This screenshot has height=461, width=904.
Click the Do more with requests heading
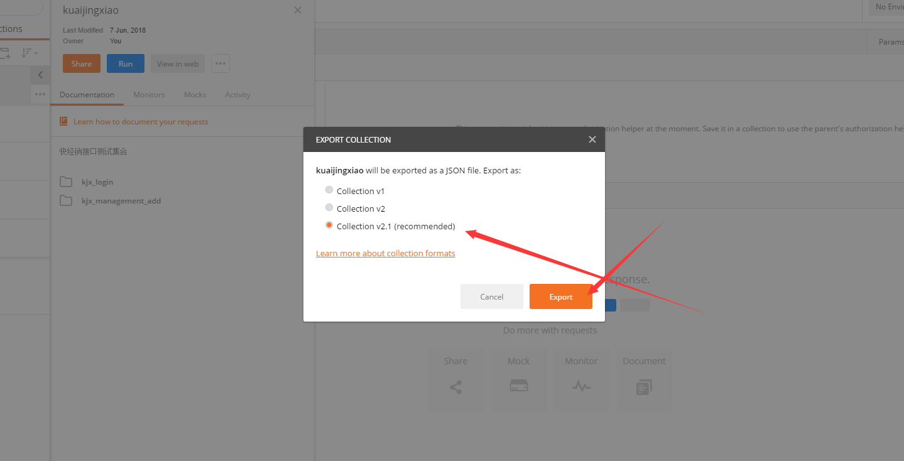point(550,330)
